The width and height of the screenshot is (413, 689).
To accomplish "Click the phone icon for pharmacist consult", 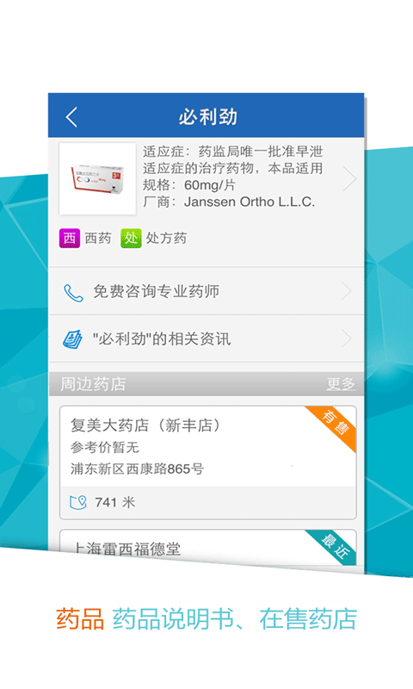I will (x=73, y=293).
